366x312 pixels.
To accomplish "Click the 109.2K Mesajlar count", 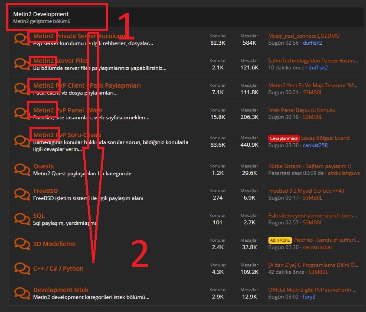I will coord(249,273).
